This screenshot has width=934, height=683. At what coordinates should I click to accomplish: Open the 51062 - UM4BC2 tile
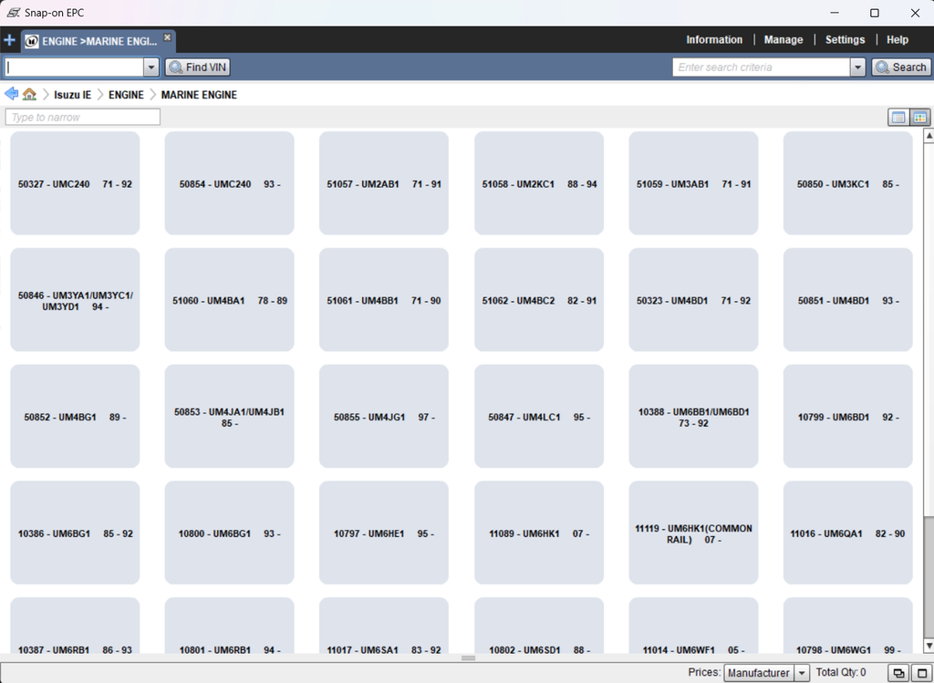click(539, 300)
